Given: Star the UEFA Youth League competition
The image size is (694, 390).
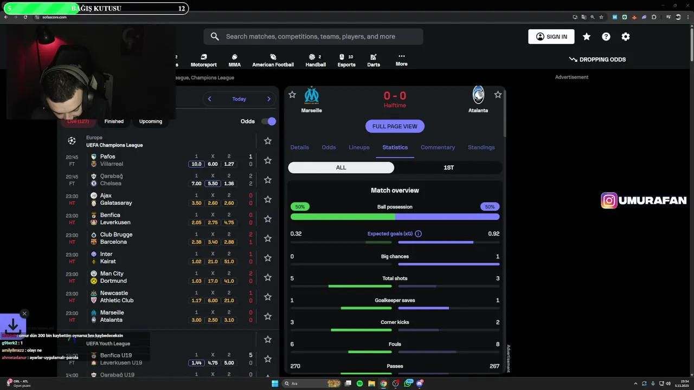Looking at the screenshot, I should pyautogui.click(x=268, y=340).
